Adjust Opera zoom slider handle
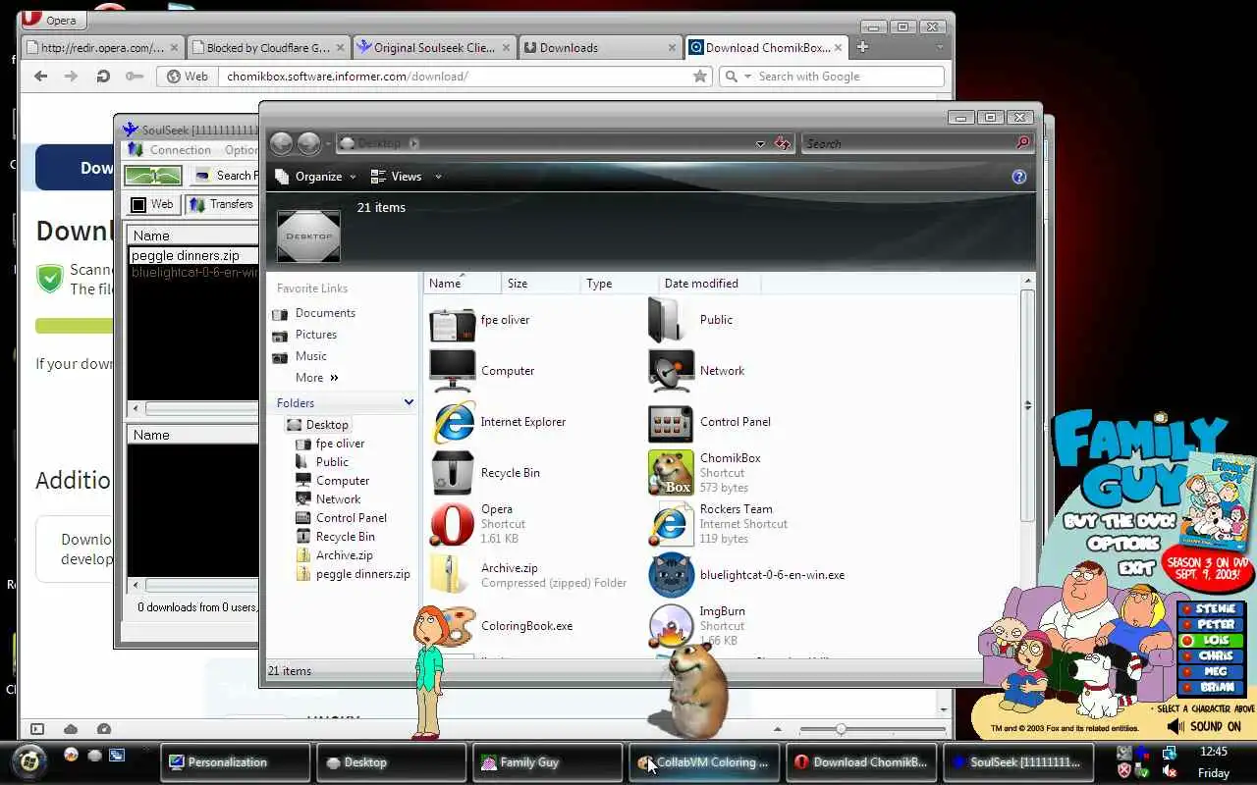The image size is (1257, 785). click(x=841, y=729)
